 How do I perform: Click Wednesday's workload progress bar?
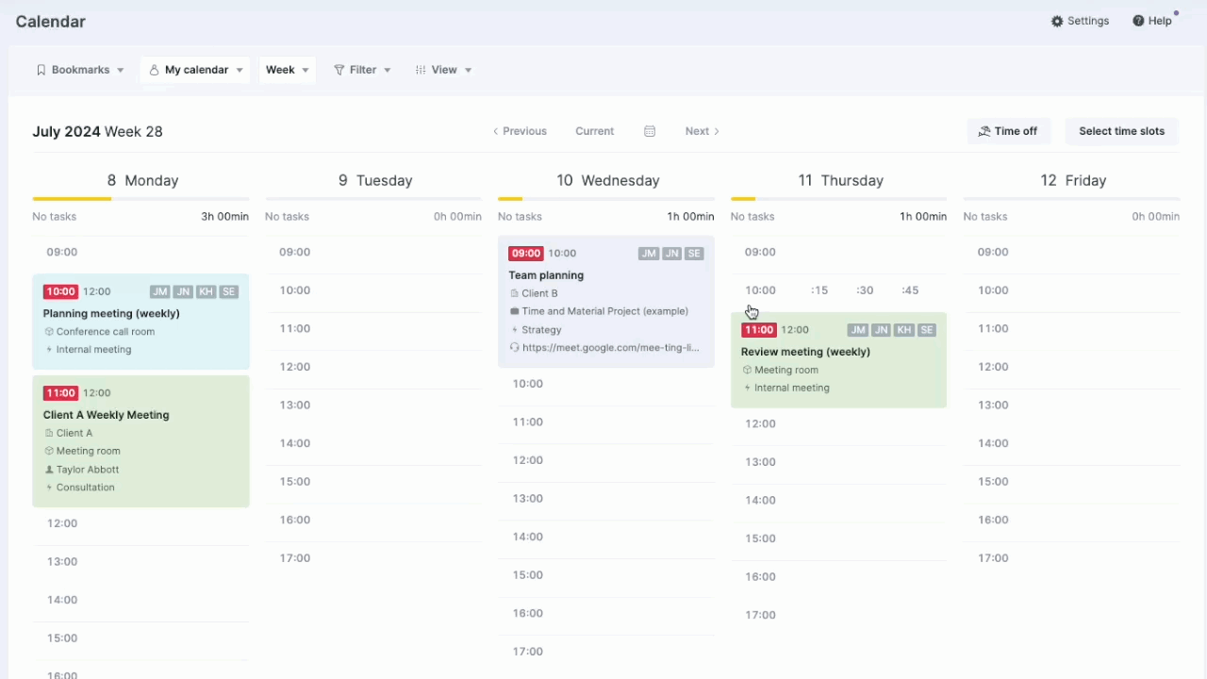(606, 199)
